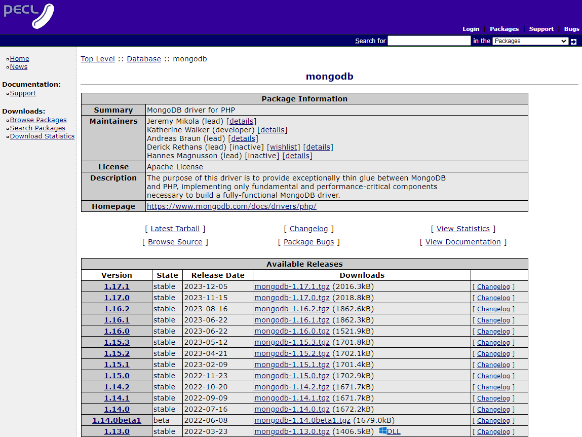Open version 1.13.0 release page
Image resolution: width=582 pixels, height=437 pixels.
click(x=117, y=431)
